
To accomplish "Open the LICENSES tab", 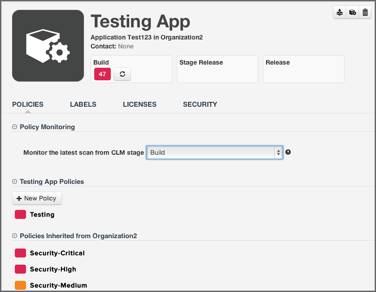I will (140, 104).
